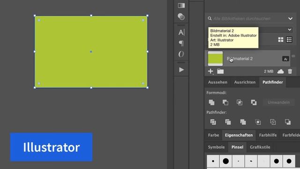The image size is (300, 169).
Task: Select the large round brush, second in the row
Action: click(225, 161)
